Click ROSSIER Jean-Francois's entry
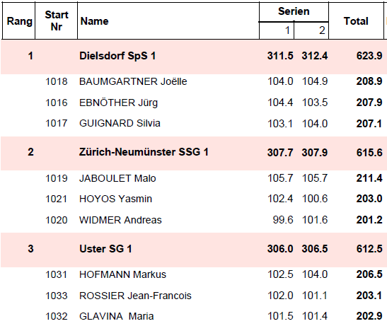Image resolution: width=387 pixels, height=326 pixels. 135,296
